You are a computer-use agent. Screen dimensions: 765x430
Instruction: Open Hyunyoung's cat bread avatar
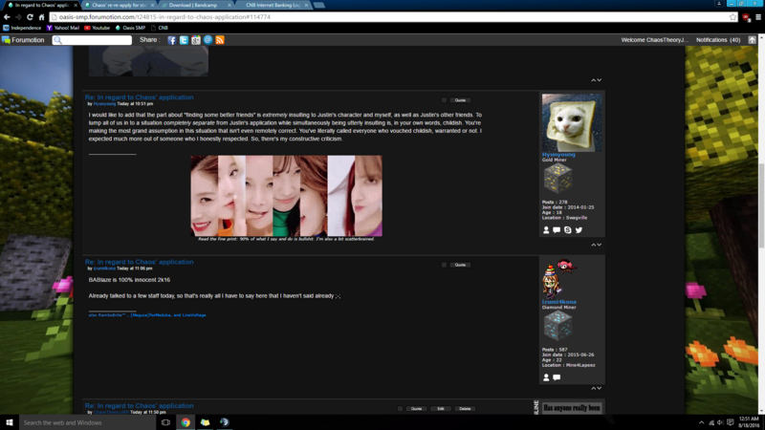(x=572, y=123)
